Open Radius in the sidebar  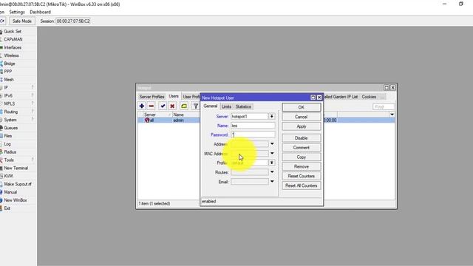[10, 152]
